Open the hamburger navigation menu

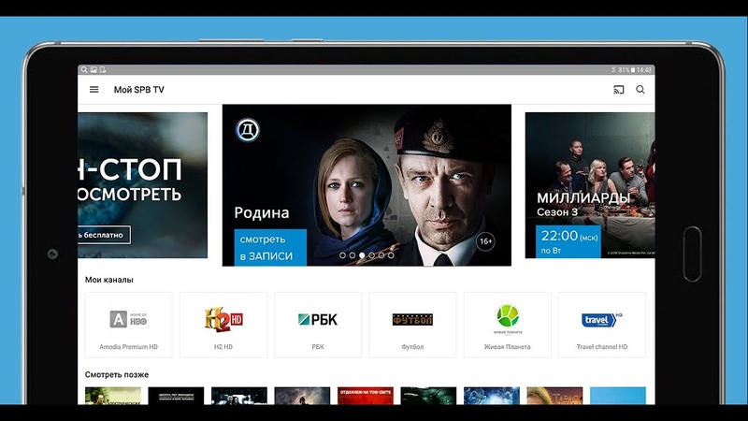94,89
